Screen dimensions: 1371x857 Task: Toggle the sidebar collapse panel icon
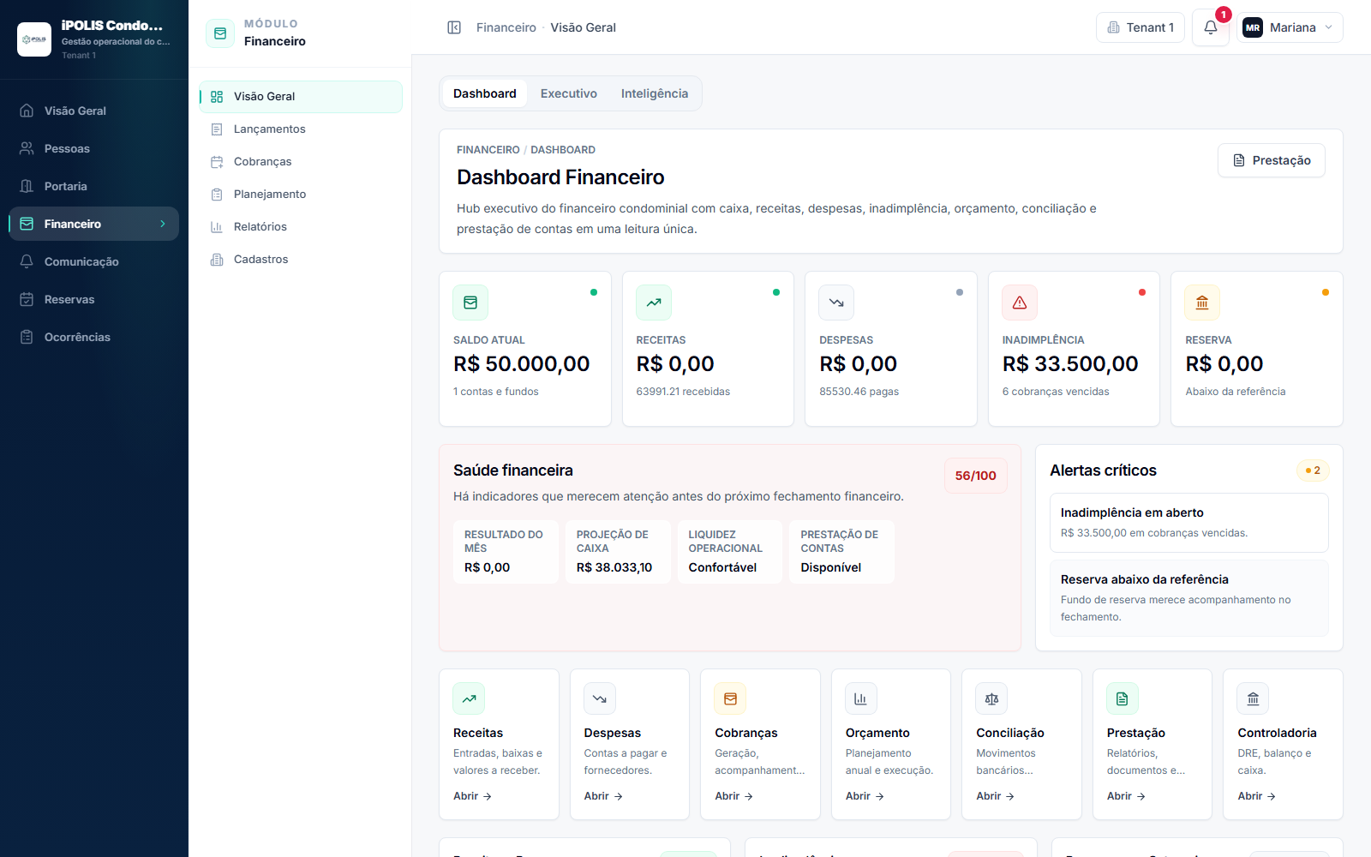pos(454,27)
